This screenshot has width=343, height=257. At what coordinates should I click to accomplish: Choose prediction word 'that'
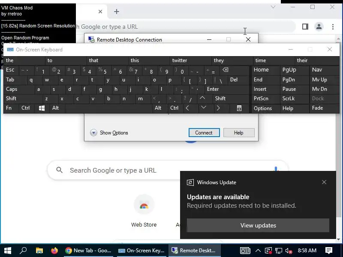pos(107,60)
